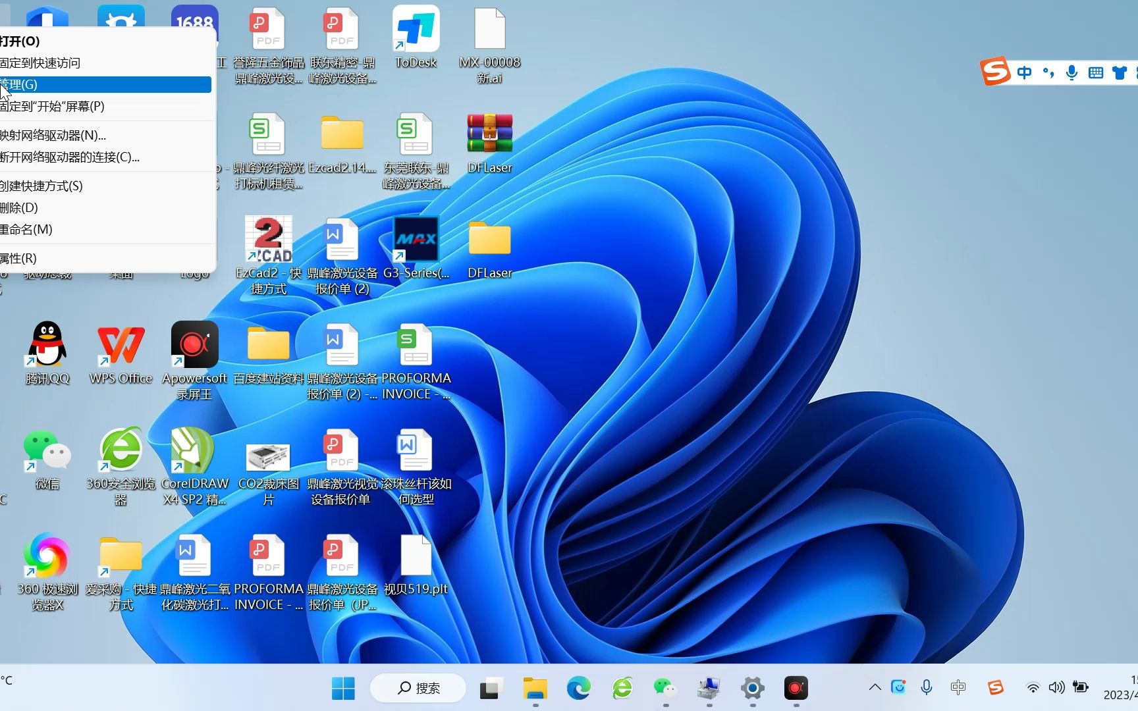The height and width of the screenshot is (711, 1138).
Task: Open 鼎峰激光二氧化碳激光打 Word document
Action: coord(194,555)
